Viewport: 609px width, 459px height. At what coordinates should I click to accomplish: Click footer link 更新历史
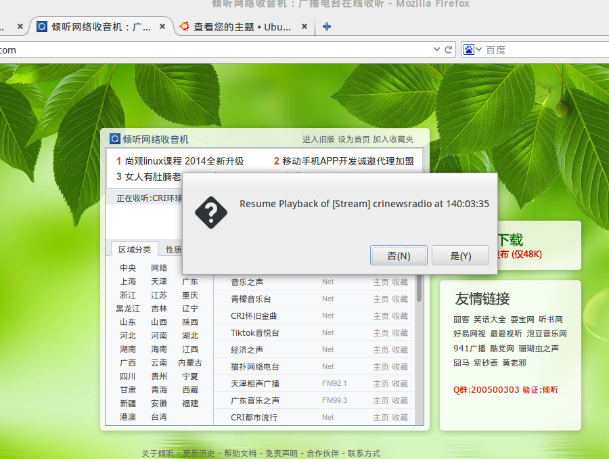(198, 453)
